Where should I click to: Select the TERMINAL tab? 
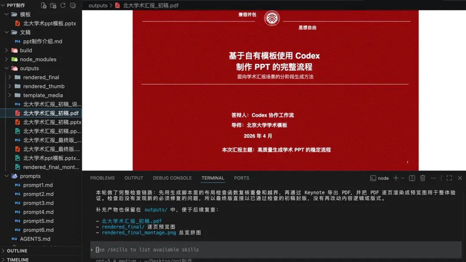pyautogui.click(x=213, y=178)
